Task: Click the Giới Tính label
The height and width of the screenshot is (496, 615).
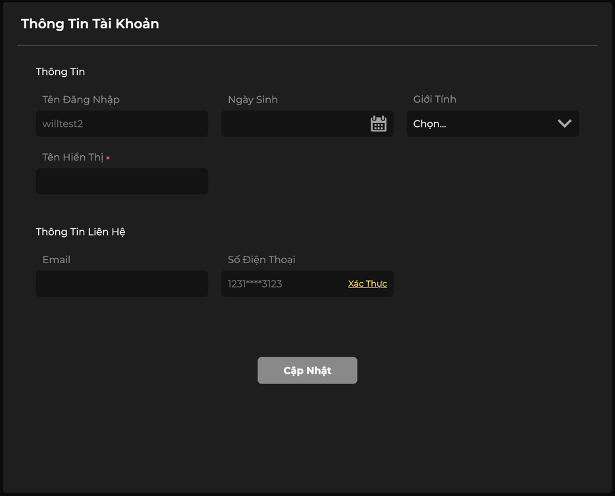Action: (435, 99)
